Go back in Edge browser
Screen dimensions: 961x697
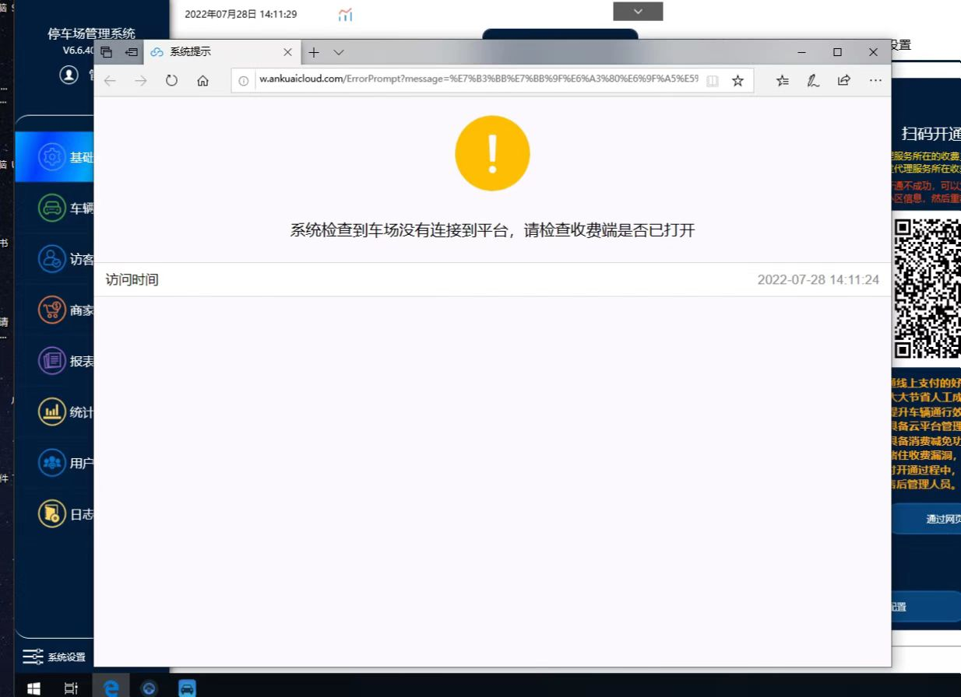[110, 80]
